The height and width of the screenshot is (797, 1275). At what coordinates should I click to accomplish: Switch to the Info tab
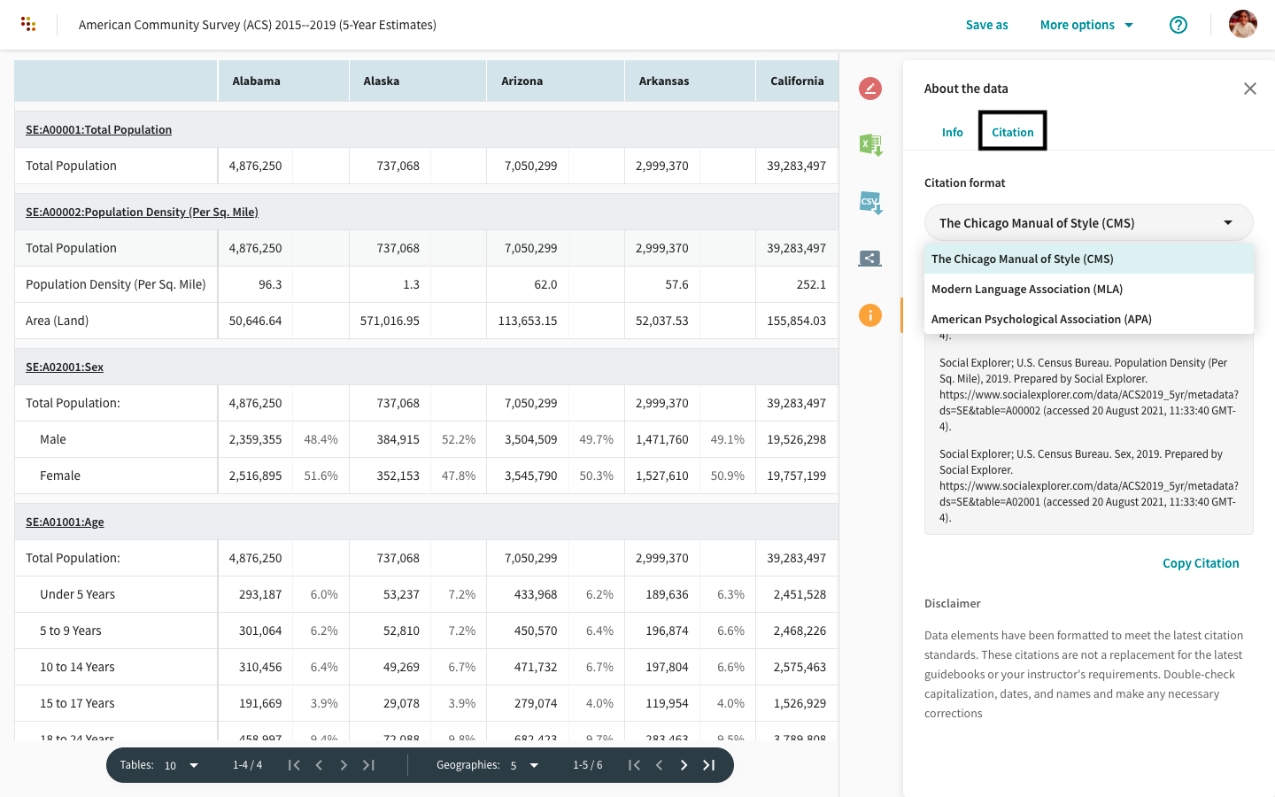pyautogui.click(x=952, y=132)
